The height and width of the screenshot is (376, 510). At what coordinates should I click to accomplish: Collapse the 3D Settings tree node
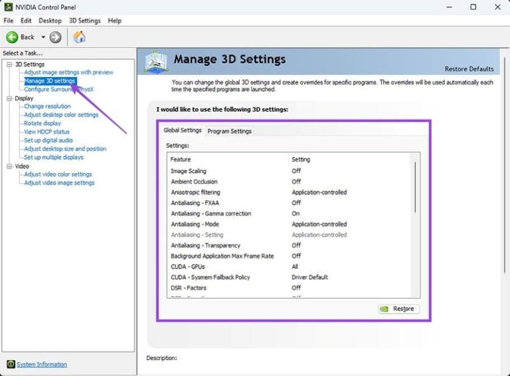tap(9, 64)
